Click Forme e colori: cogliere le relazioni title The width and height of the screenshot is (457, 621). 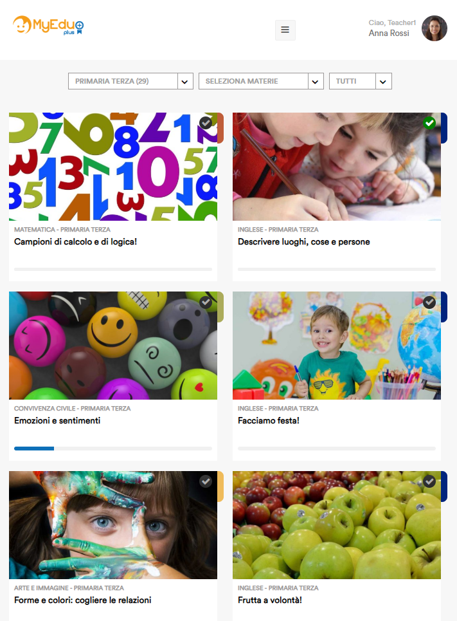83,600
